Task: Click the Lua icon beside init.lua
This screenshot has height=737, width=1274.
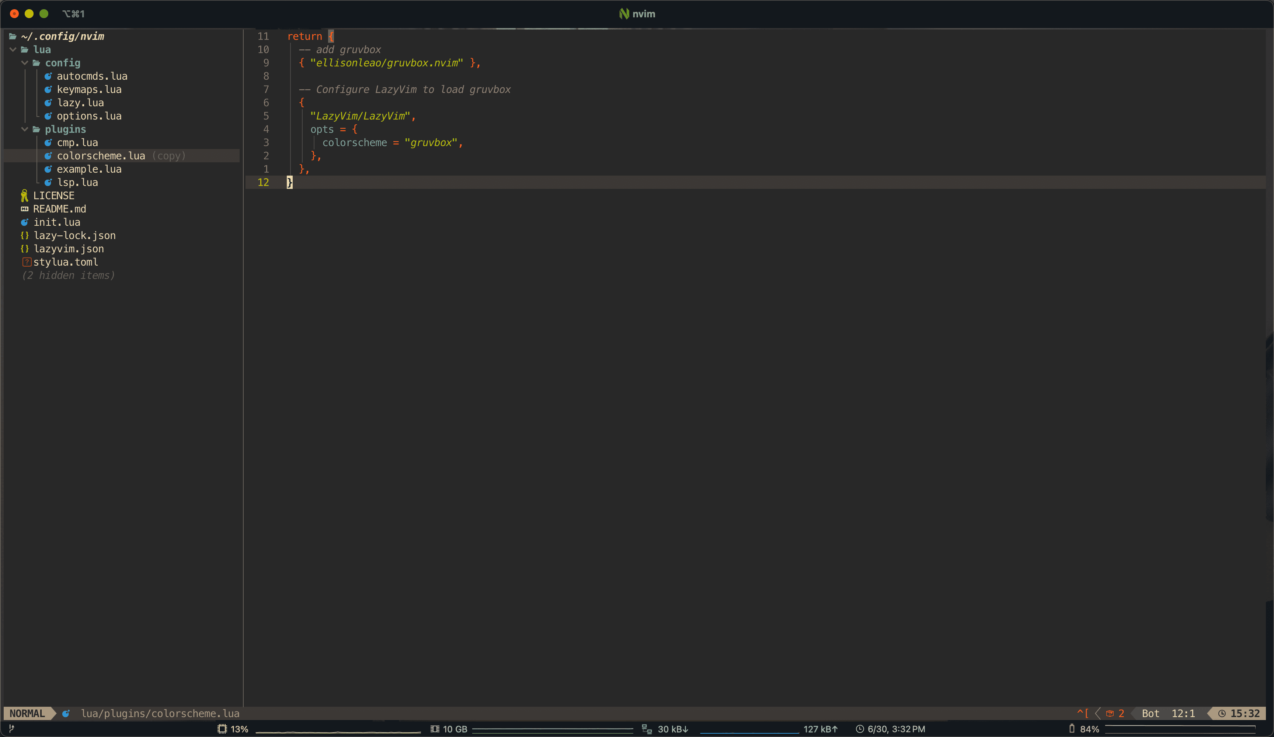Action: coord(24,222)
